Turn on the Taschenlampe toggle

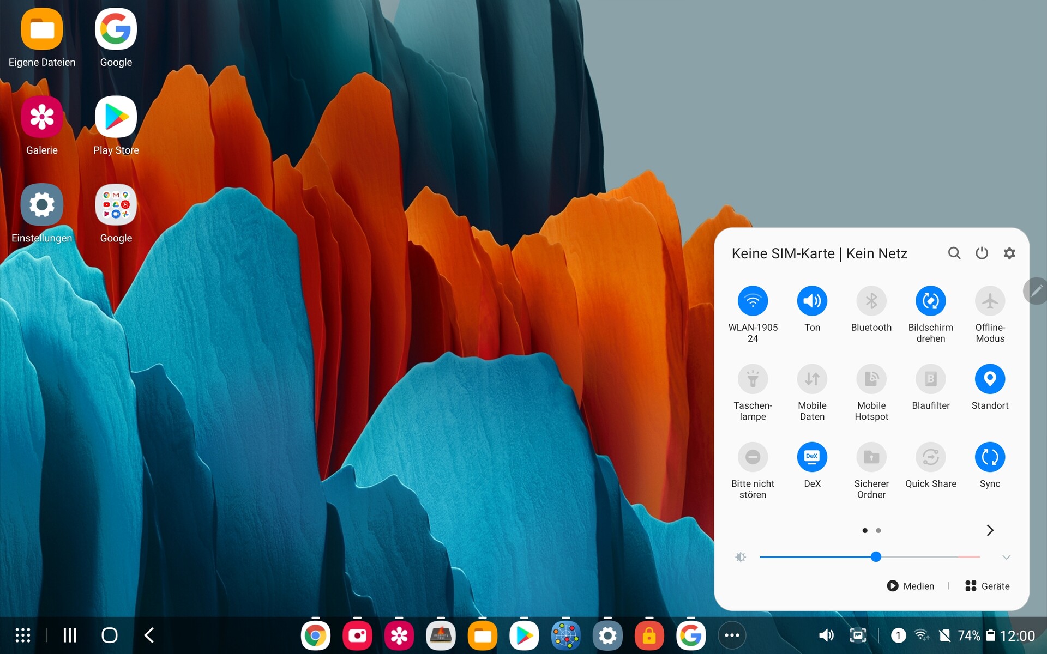pos(753,379)
